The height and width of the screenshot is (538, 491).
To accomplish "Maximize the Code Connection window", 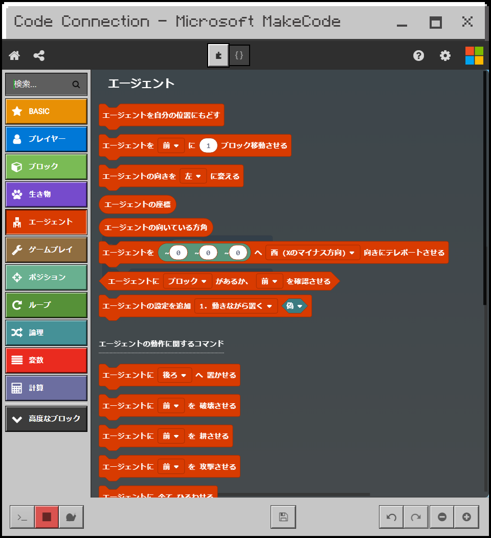I will [x=436, y=23].
